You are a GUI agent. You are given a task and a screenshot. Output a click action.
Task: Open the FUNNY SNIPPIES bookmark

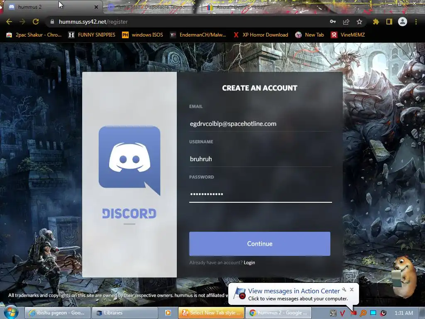(x=92, y=35)
